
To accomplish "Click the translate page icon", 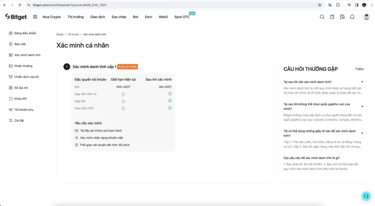I will (x=330, y=5).
